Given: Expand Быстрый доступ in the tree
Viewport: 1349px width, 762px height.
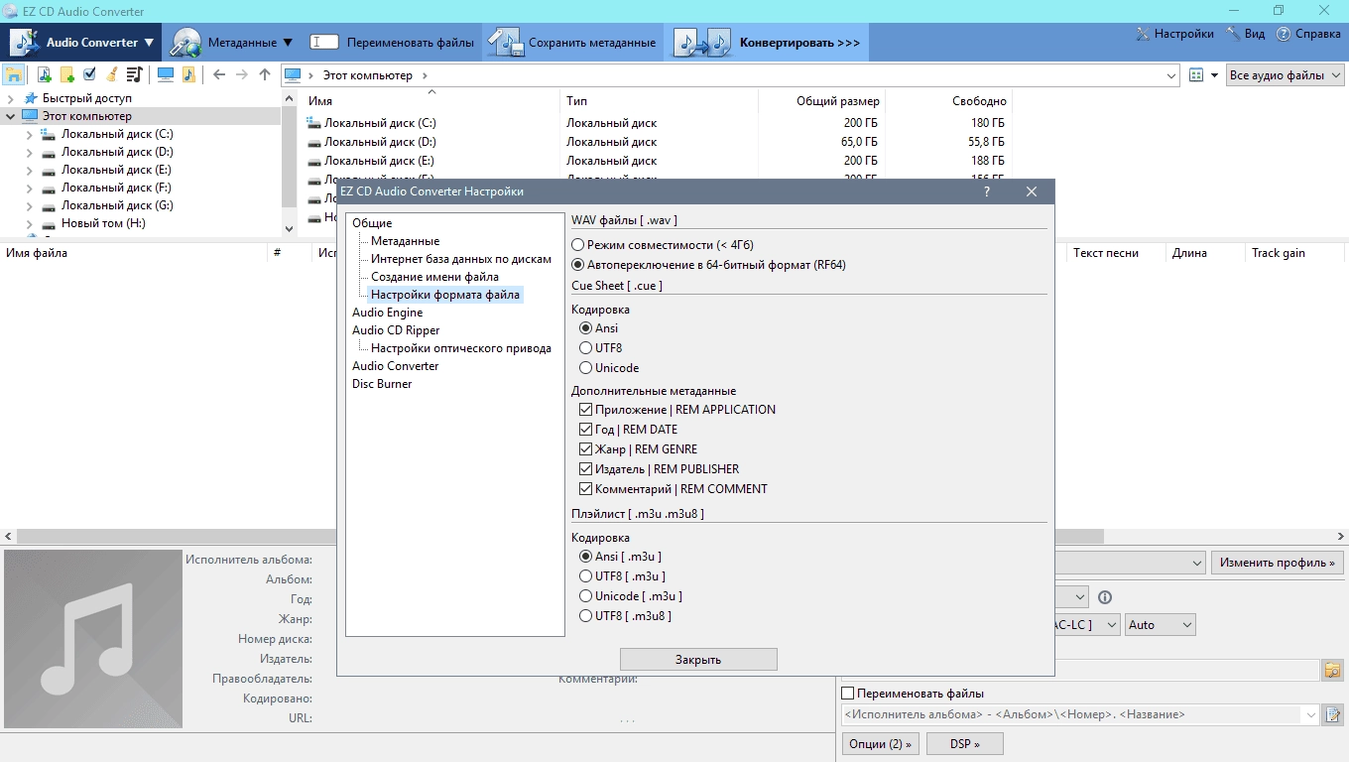Looking at the screenshot, I should (11, 98).
